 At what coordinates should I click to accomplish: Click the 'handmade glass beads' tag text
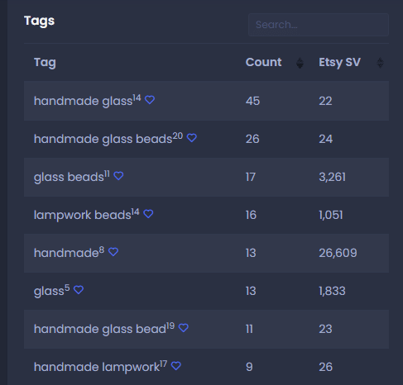(x=103, y=139)
